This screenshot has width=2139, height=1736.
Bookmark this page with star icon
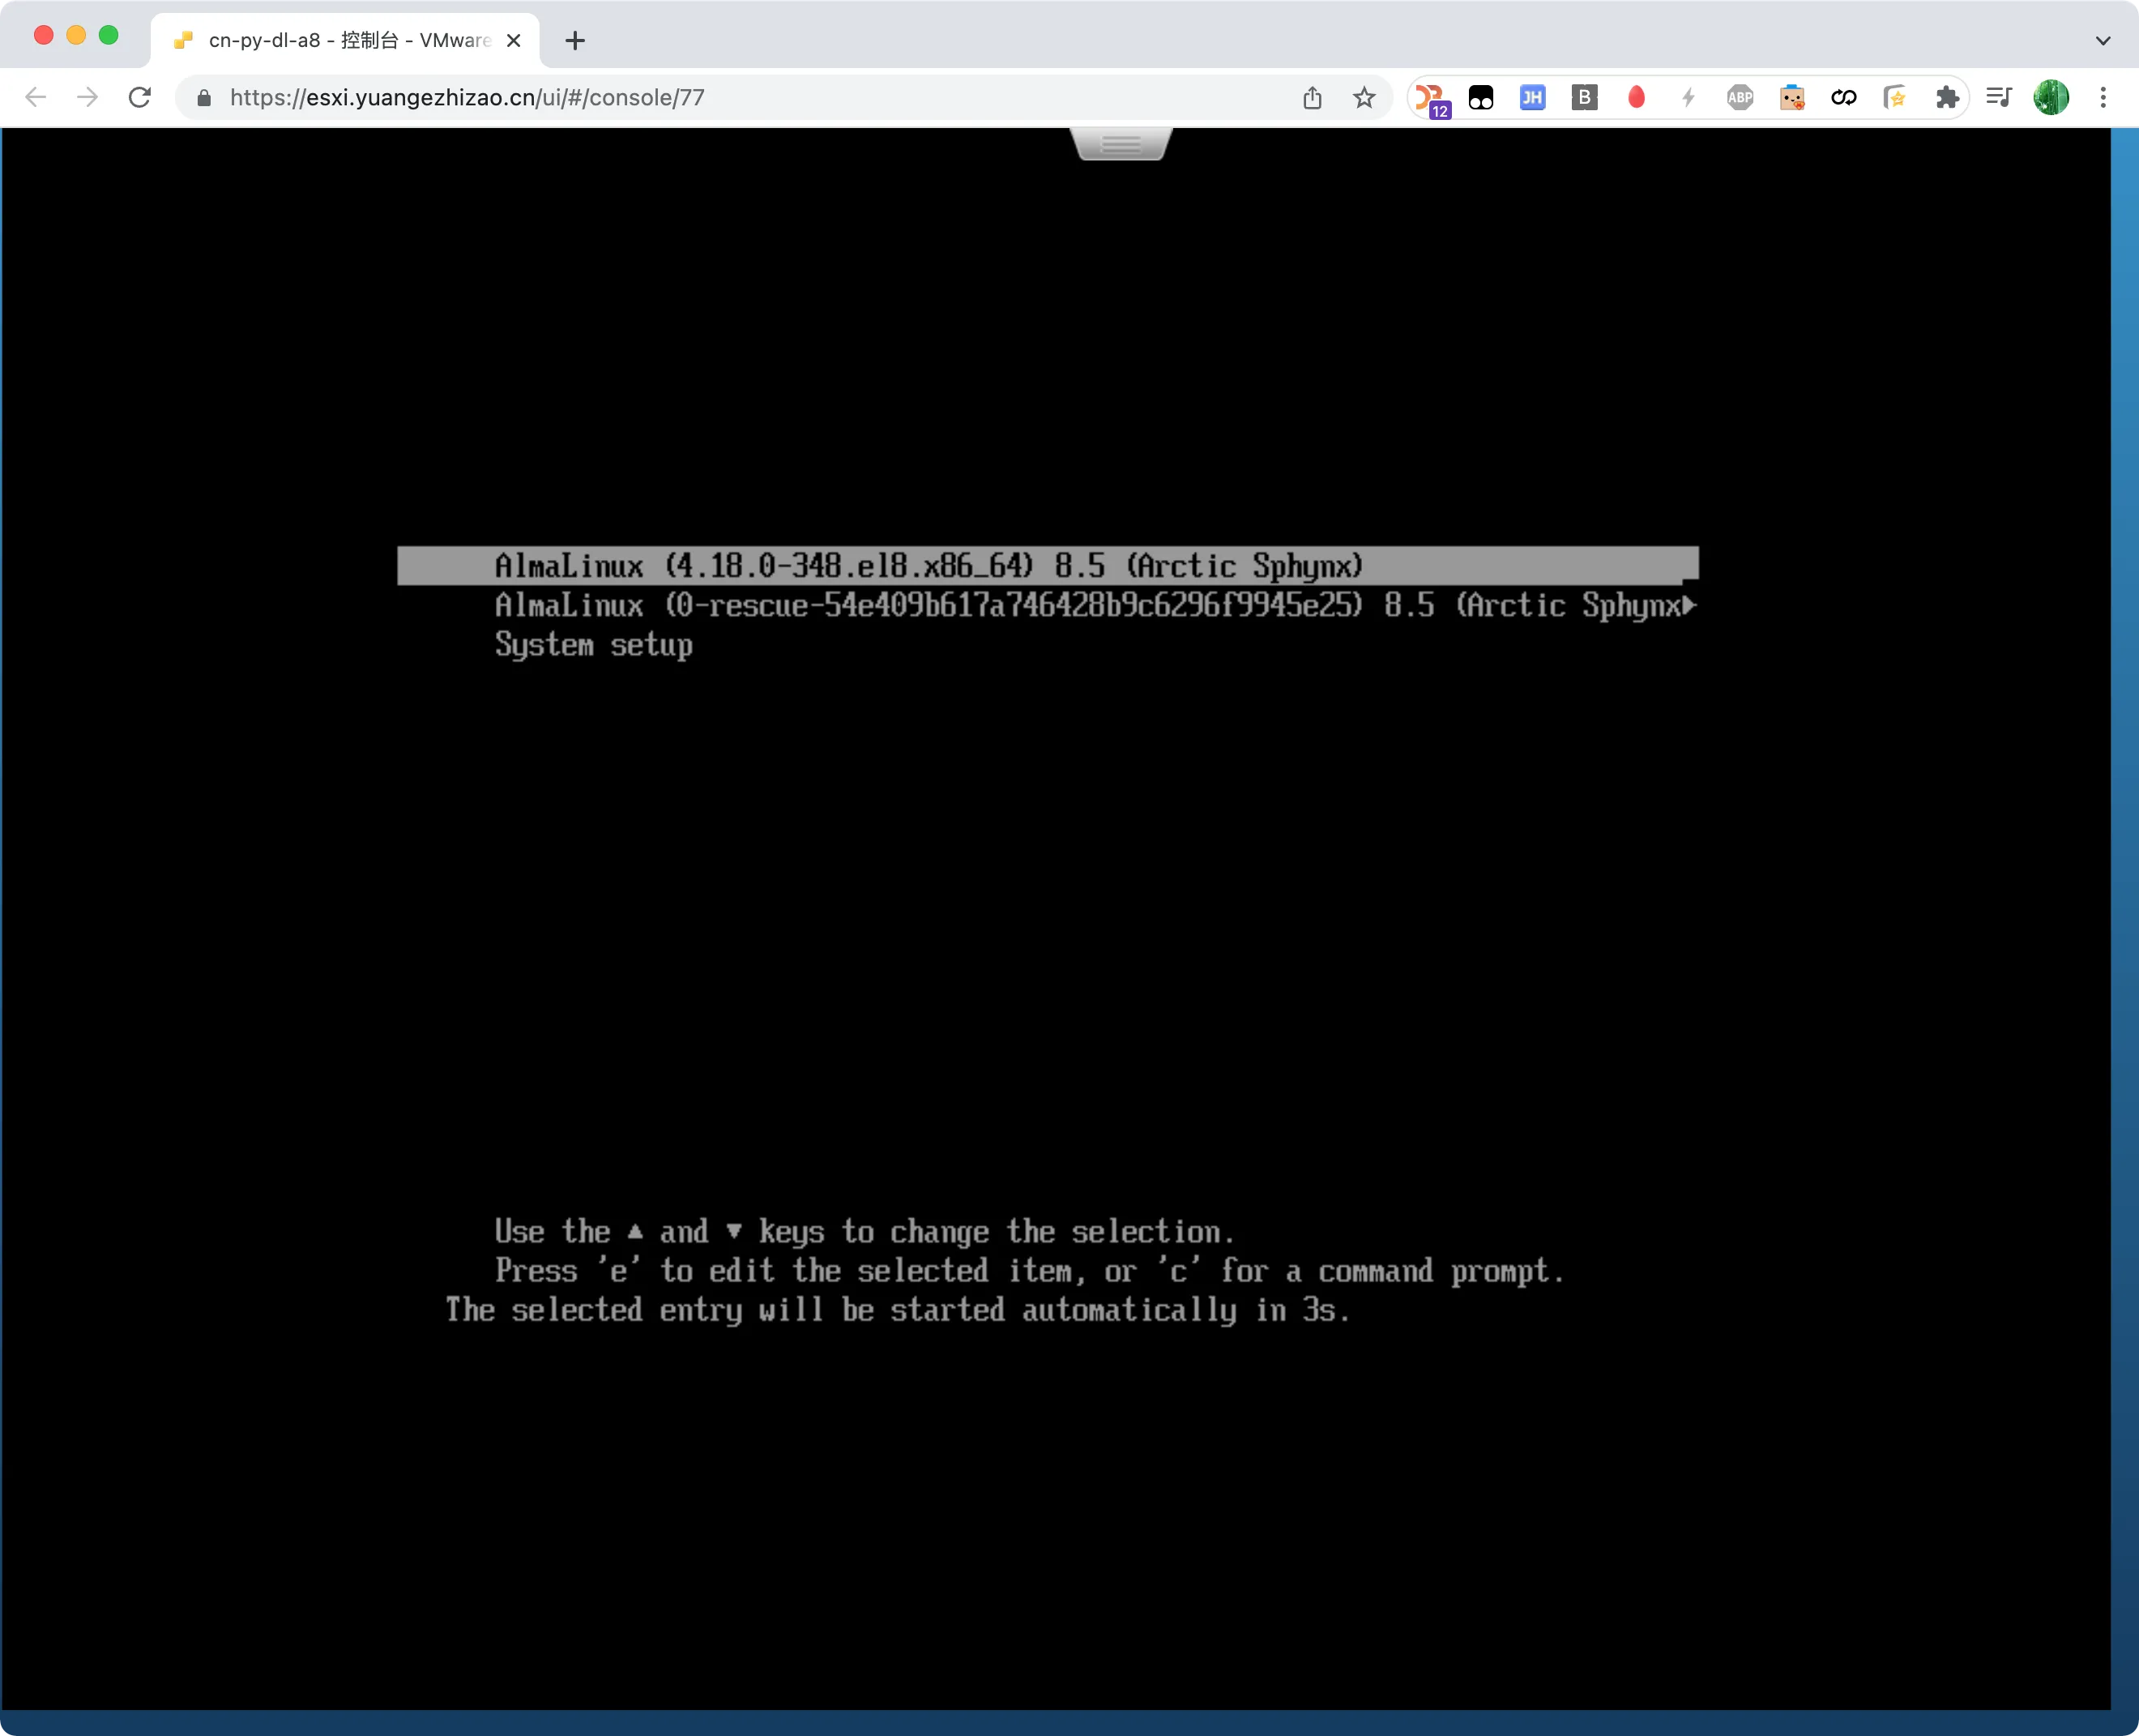(x=1364, y=97)
